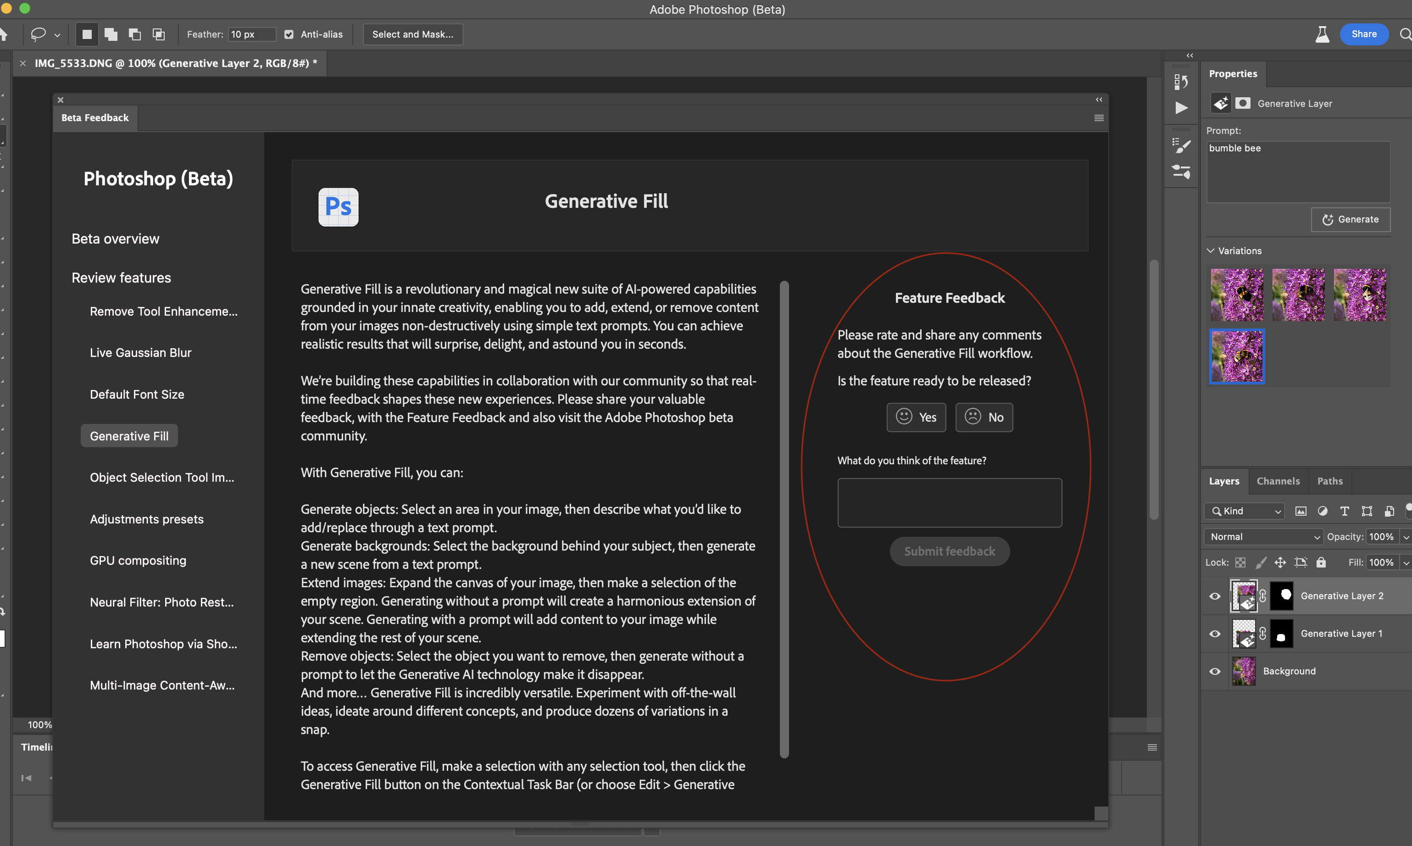
Task: Switch to the Channels tab
Action: 1278,481
